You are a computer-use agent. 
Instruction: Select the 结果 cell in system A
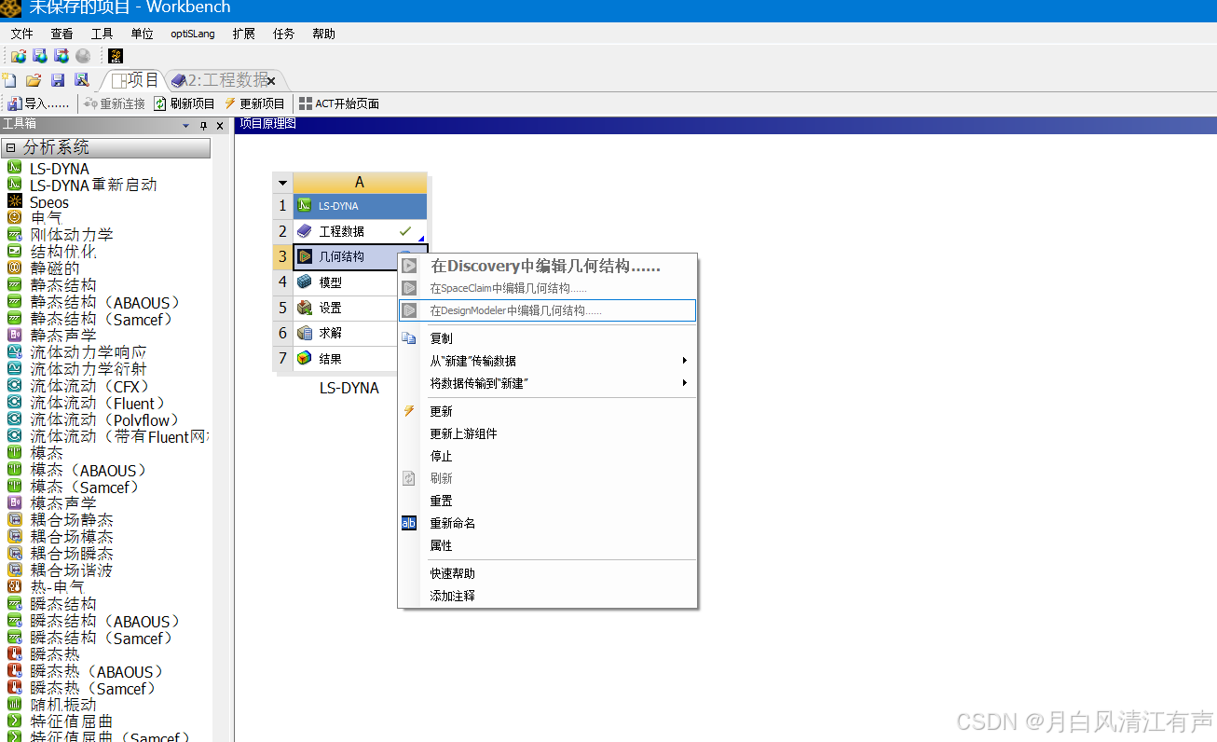(346, 358)
